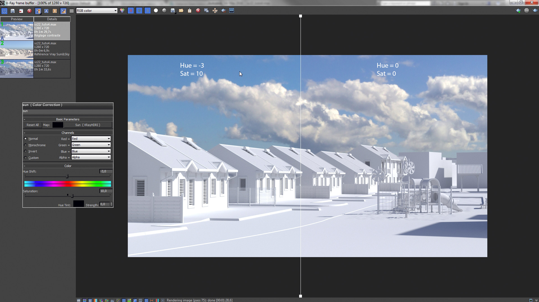This screenshot has width=539, height=302.
Task: Click the save image floppy icon
Action: [x=173, y=10]
